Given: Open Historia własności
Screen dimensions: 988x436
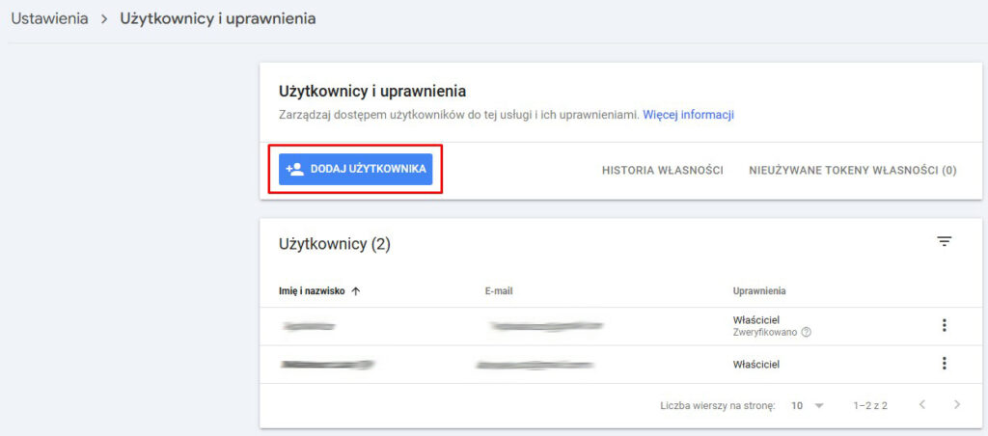Looking at the screenshot, I should pyautogui.click(x=662, y=170).
